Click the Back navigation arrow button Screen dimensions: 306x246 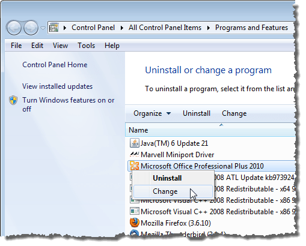click(14, 28)
